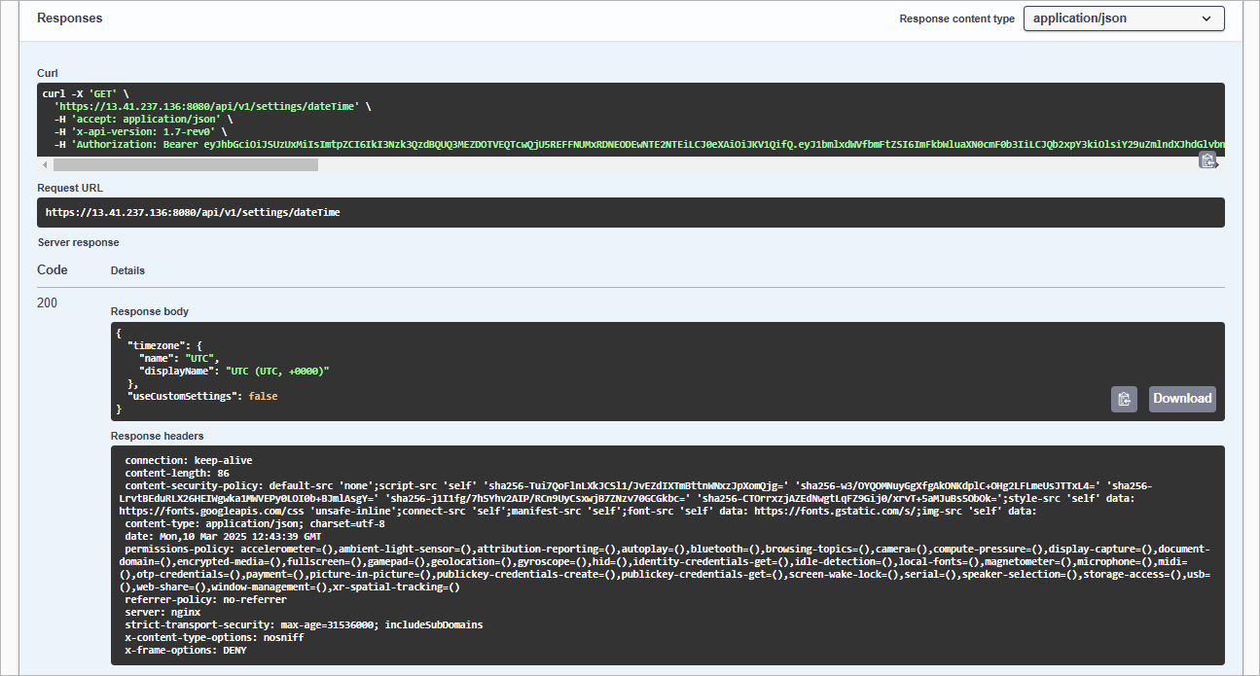The width and height of the screenshot is (1260, 676).
Task: Click the scrollbar's right arrow in the curl block
Action: point(1219,164)
